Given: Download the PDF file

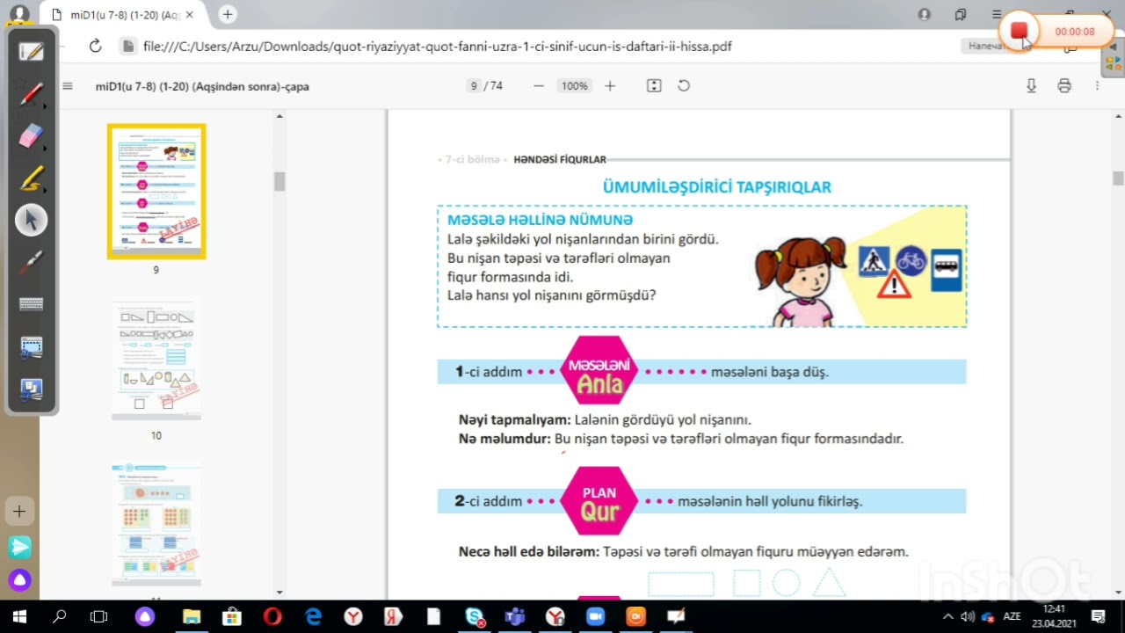Looking at the screenshot, I should (1031, 86).
